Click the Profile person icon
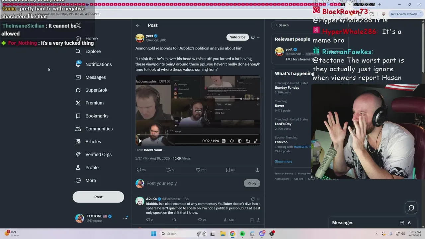The height and width of the screenshot is (239, 425). (x=78, y=168)
